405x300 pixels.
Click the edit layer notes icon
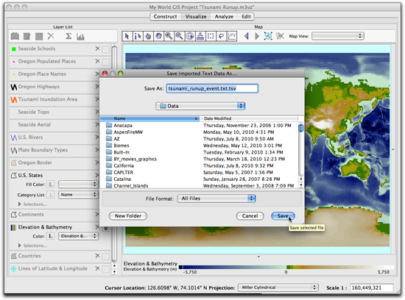click(x=27, y=36)
